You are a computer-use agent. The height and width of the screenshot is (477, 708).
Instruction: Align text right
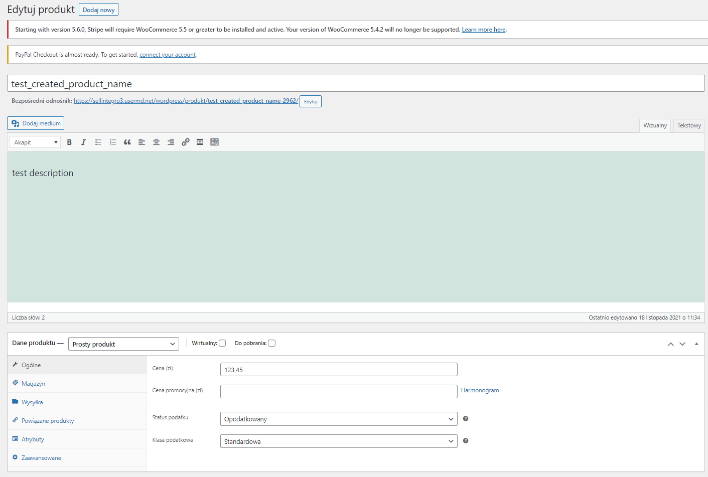click(x=171, y=142)
